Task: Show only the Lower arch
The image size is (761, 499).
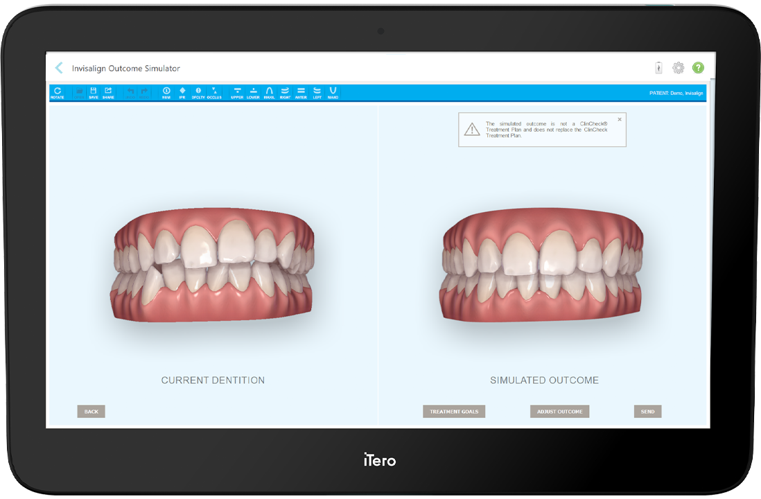Action: click(x=253, y=93)
